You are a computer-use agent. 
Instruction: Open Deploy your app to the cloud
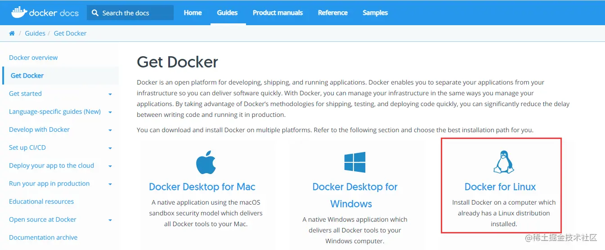click(x=51, y=165)
